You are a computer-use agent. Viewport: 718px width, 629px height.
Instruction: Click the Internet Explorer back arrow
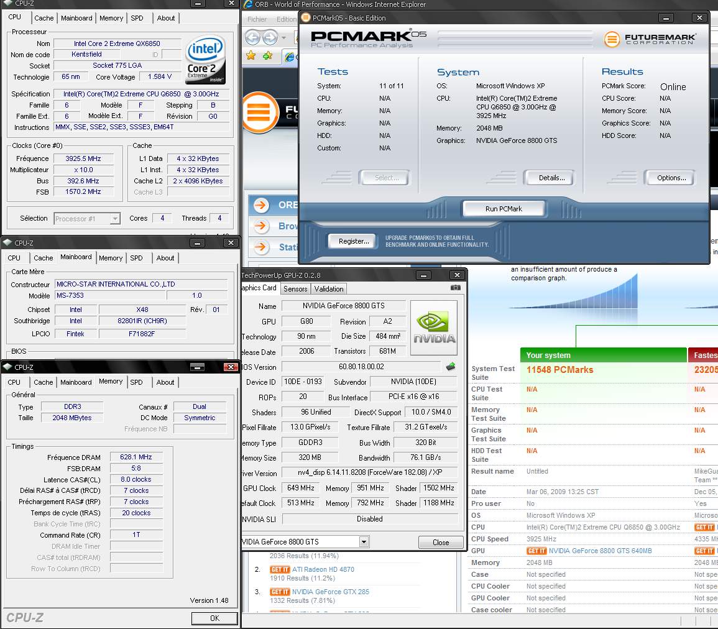tap(253, 37)
